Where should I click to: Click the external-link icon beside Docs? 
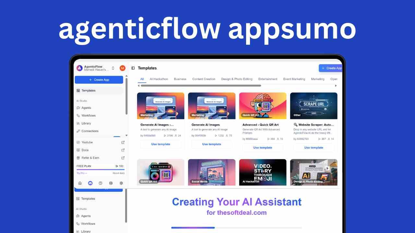[123, 150]
